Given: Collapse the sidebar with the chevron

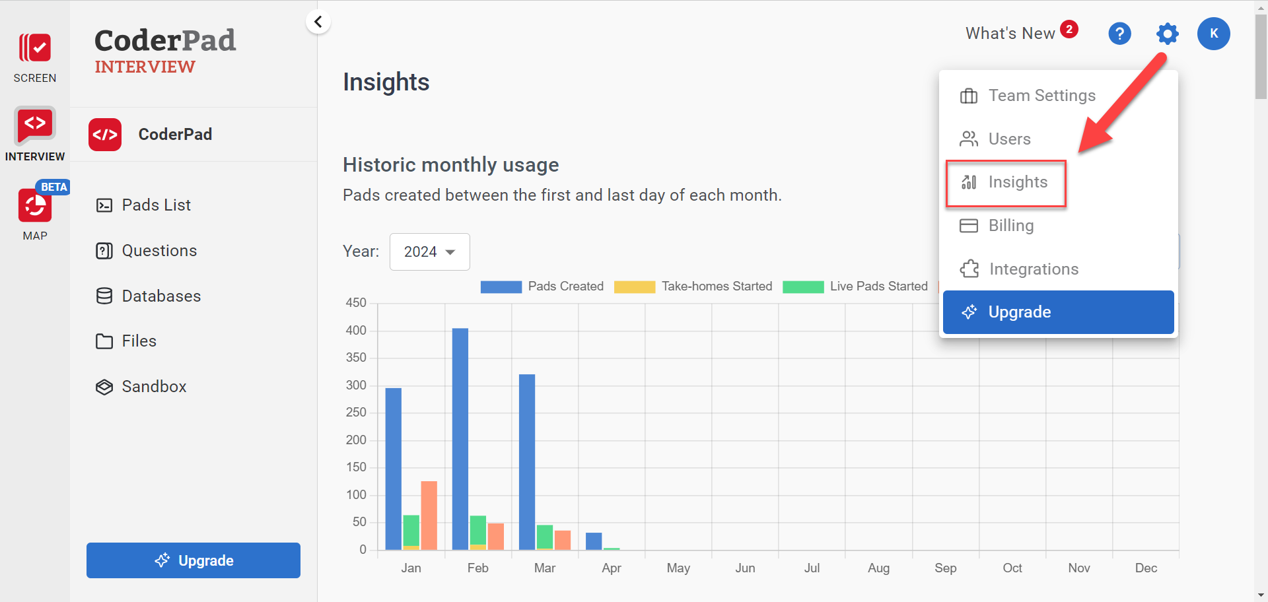Looking at the screenshot, I should click(318, 22).
